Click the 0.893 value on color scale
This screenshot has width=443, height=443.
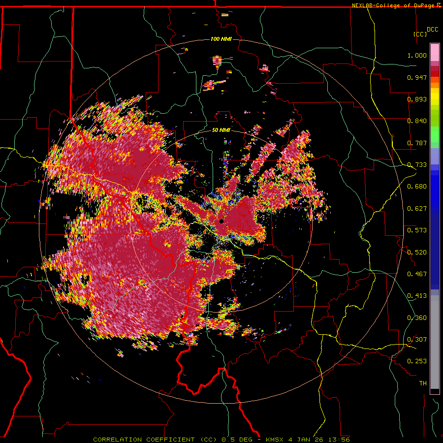point(417,99)
